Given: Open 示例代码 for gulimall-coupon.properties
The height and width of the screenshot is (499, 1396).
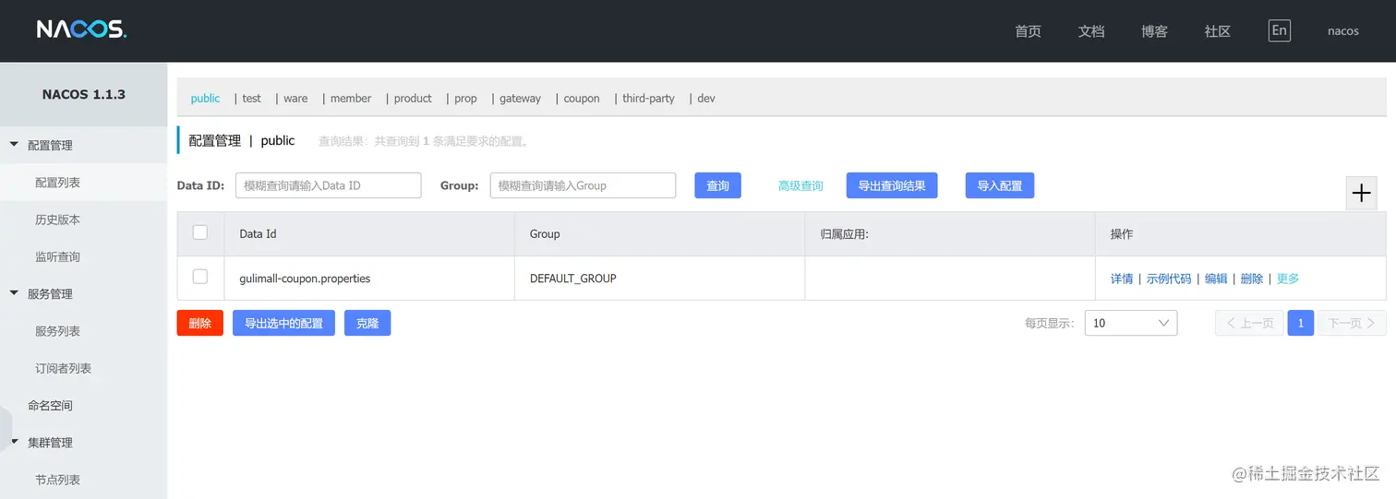Looking at the screenshot, I should [1169, 279].
